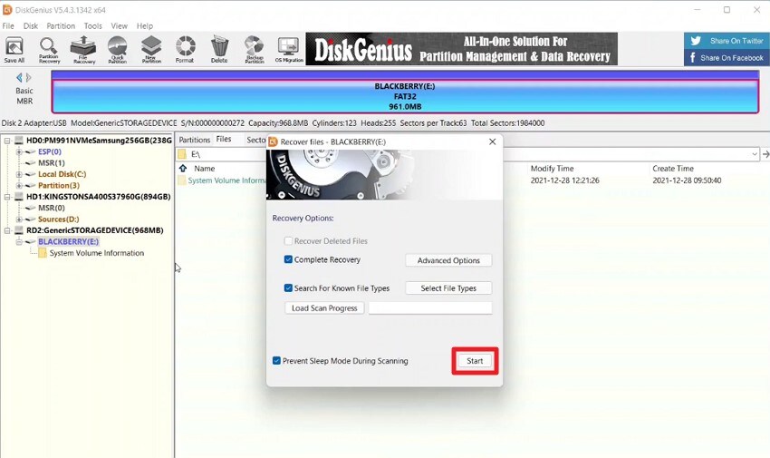This screenshot has height=458, width=770.
Task: Click the Twitter bird icon
Action: [x=696, y=41]
